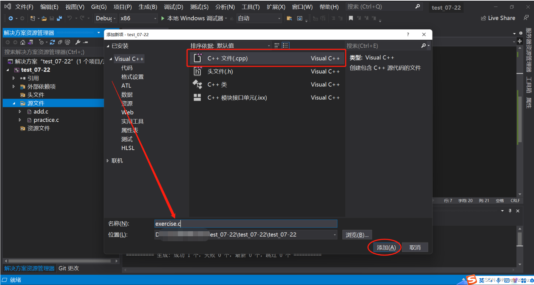Screen dimensions: 534x285
Task: Switch to the Git 更改 tab
Action: pos(69,268)
